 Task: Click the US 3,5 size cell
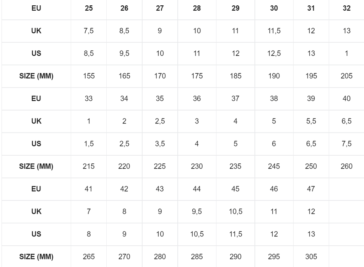[x=160, y=144]
